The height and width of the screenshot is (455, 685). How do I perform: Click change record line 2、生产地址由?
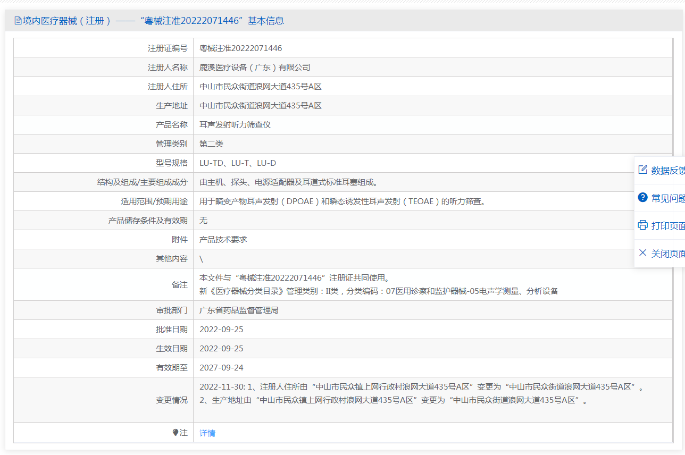pos(395,400)
